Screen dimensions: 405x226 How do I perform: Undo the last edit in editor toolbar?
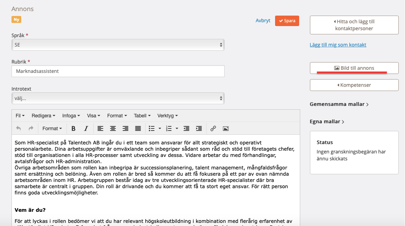18,128
